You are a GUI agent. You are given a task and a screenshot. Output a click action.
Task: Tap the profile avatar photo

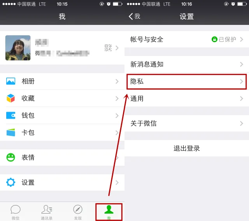18,48
